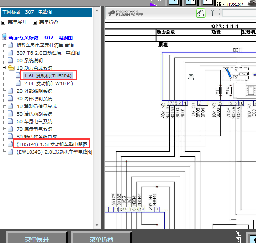
Task: Click connector pin 37 box
Action: coord(169,103)
